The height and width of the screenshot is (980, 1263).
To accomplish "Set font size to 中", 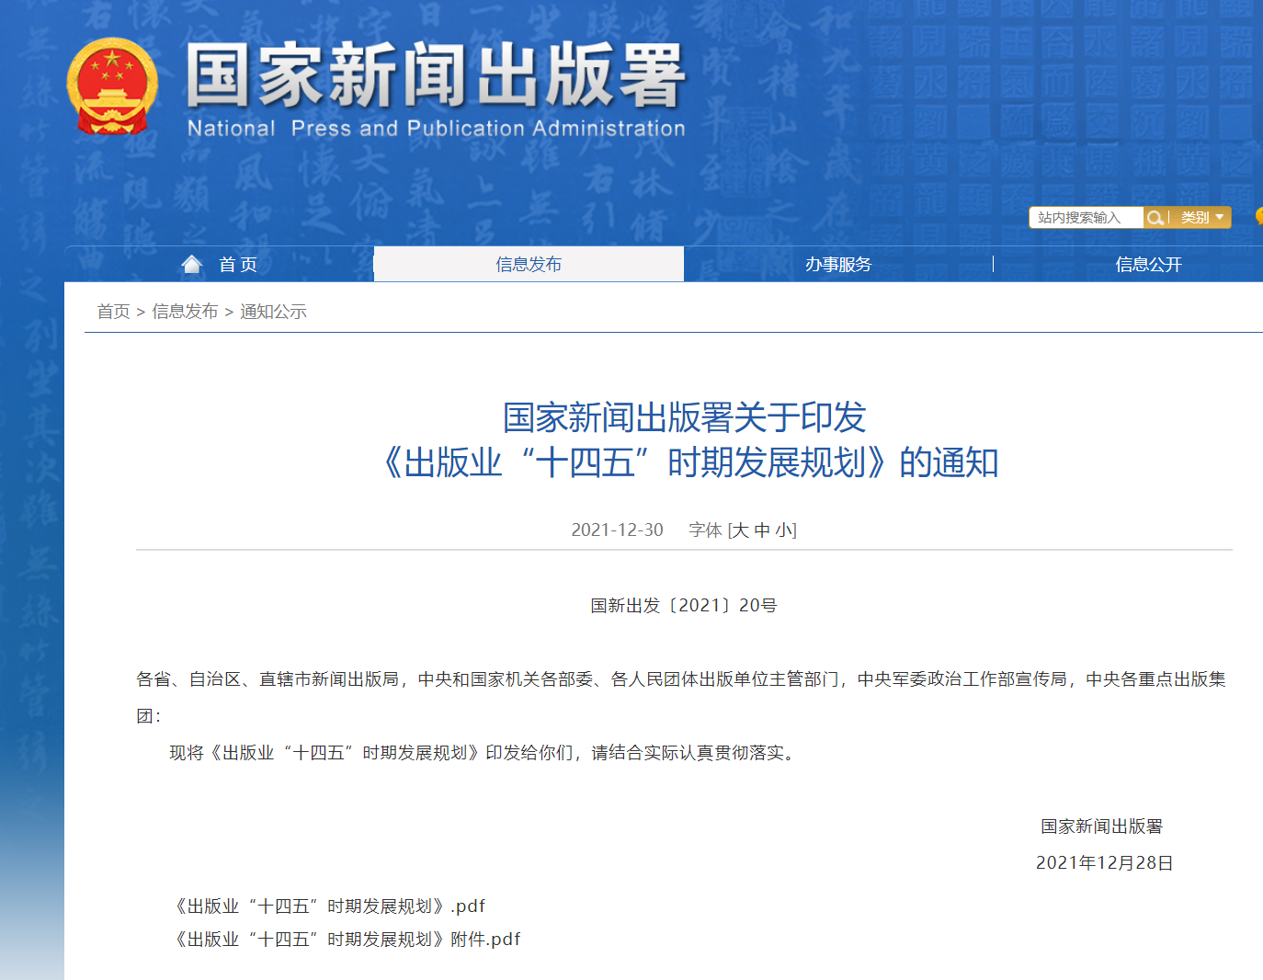I will (762, 530).
